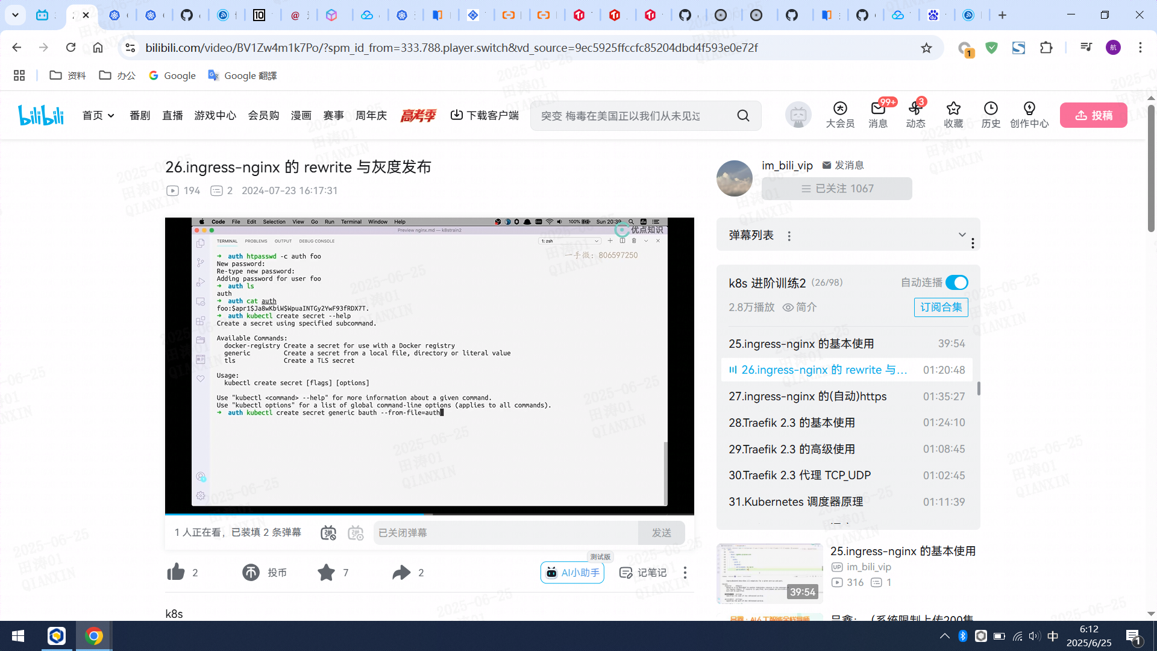
Task: Open the take-notes (记笔记) icon
Action: pyautogui.click(x=626, y=573)
